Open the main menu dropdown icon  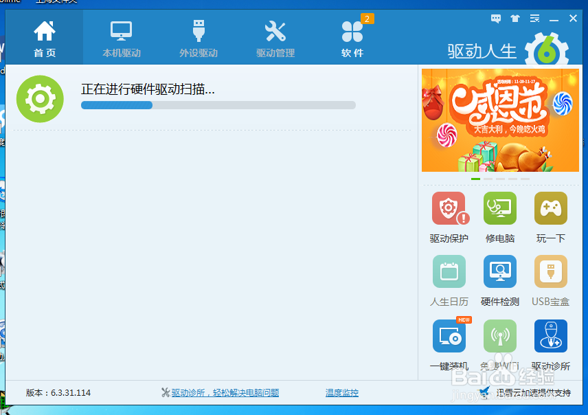(x=534, y=19)
